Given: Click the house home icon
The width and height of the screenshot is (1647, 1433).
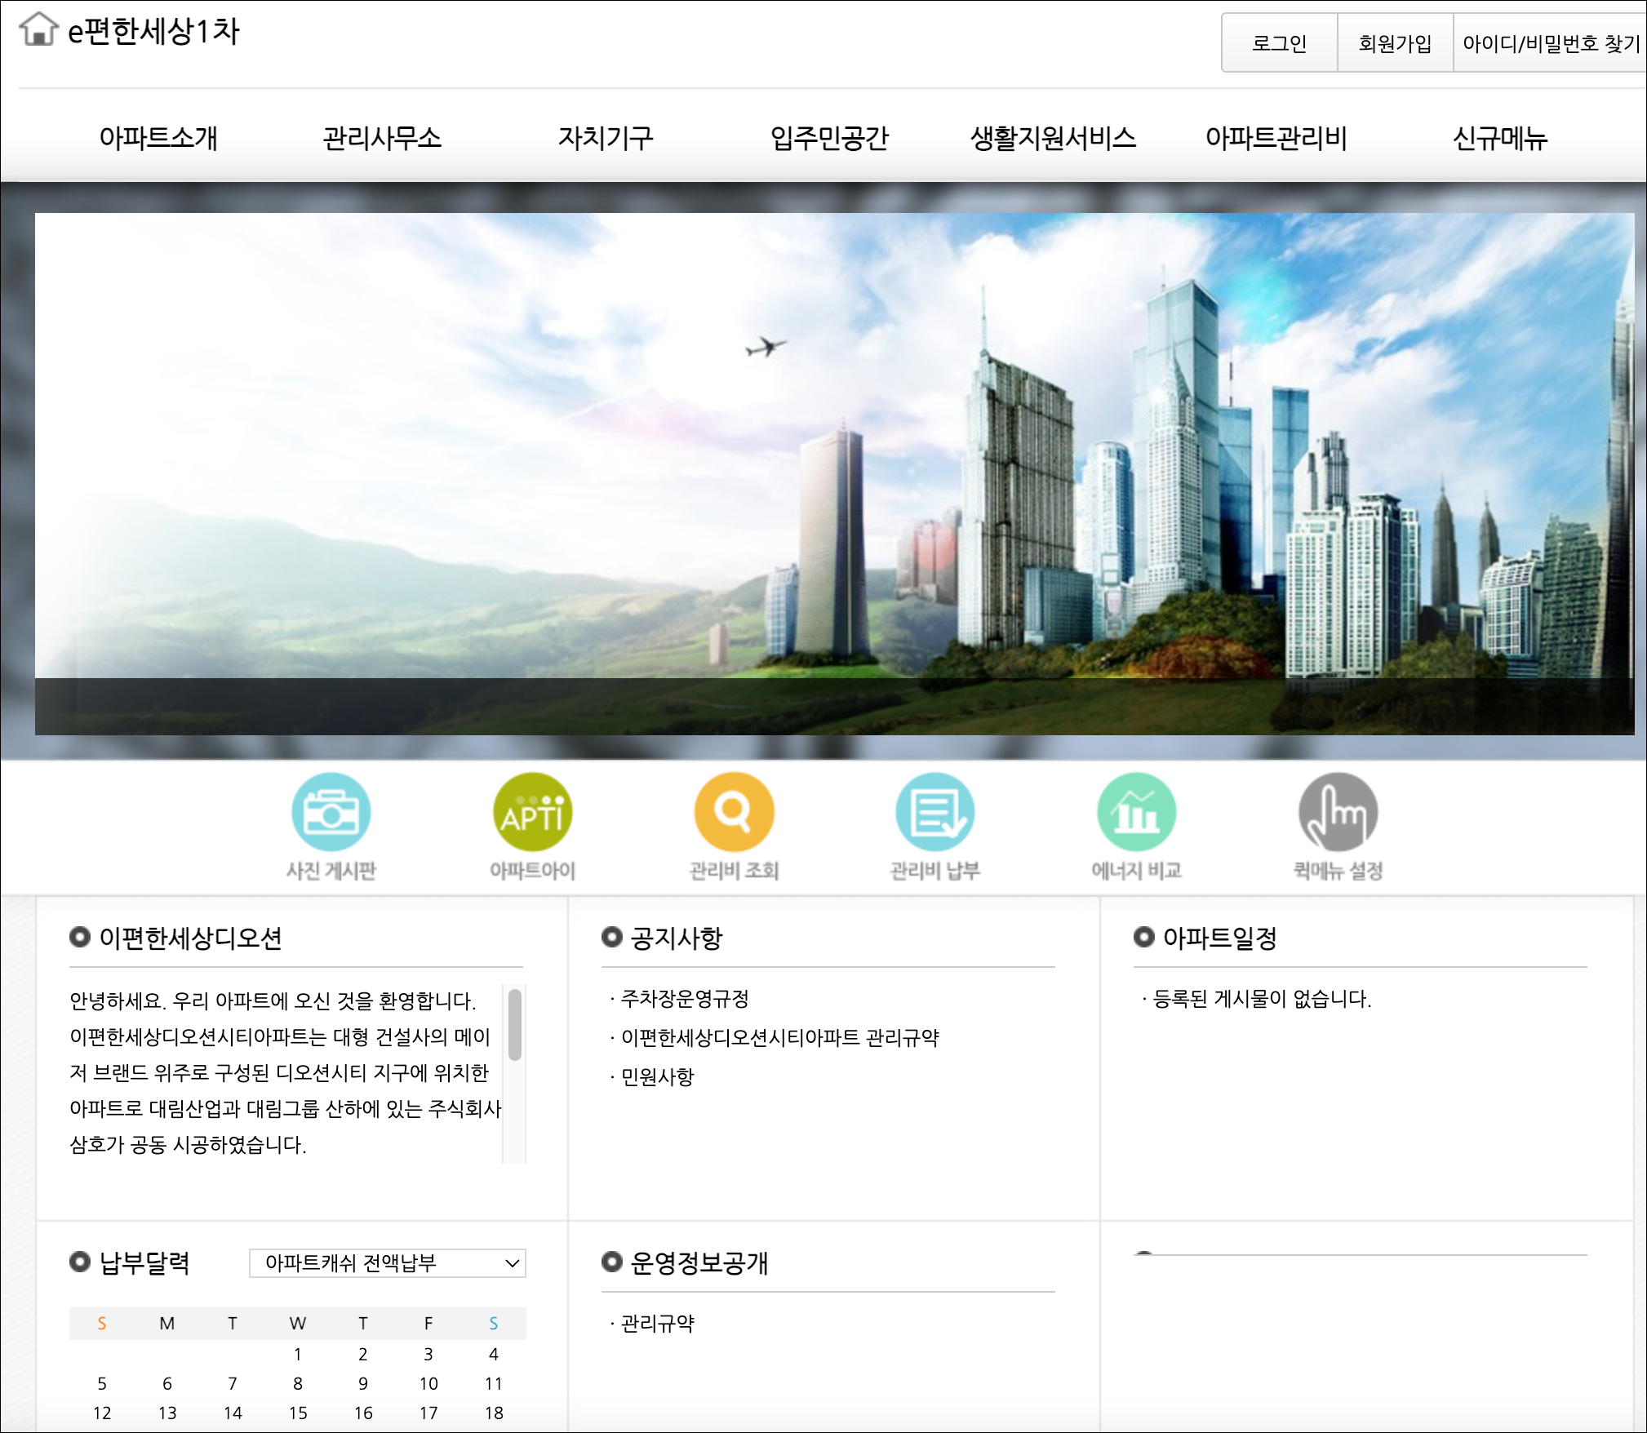Looking at the screenshot, I should pos(38,30).
